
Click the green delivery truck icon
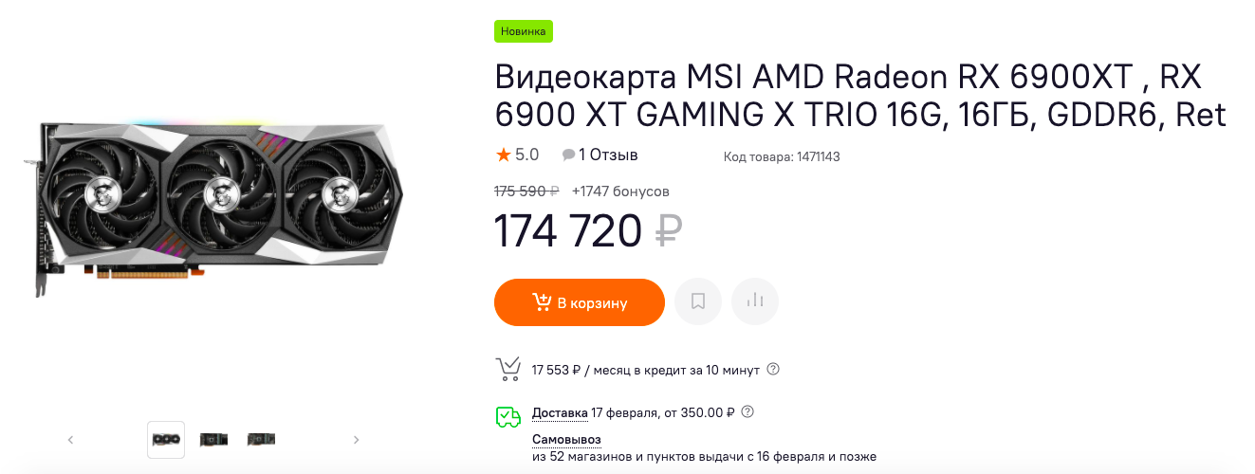pyautogui.click(x=508, y=416)
